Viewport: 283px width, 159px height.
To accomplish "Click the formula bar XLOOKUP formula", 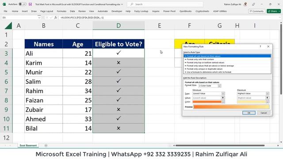I will 82,18.
